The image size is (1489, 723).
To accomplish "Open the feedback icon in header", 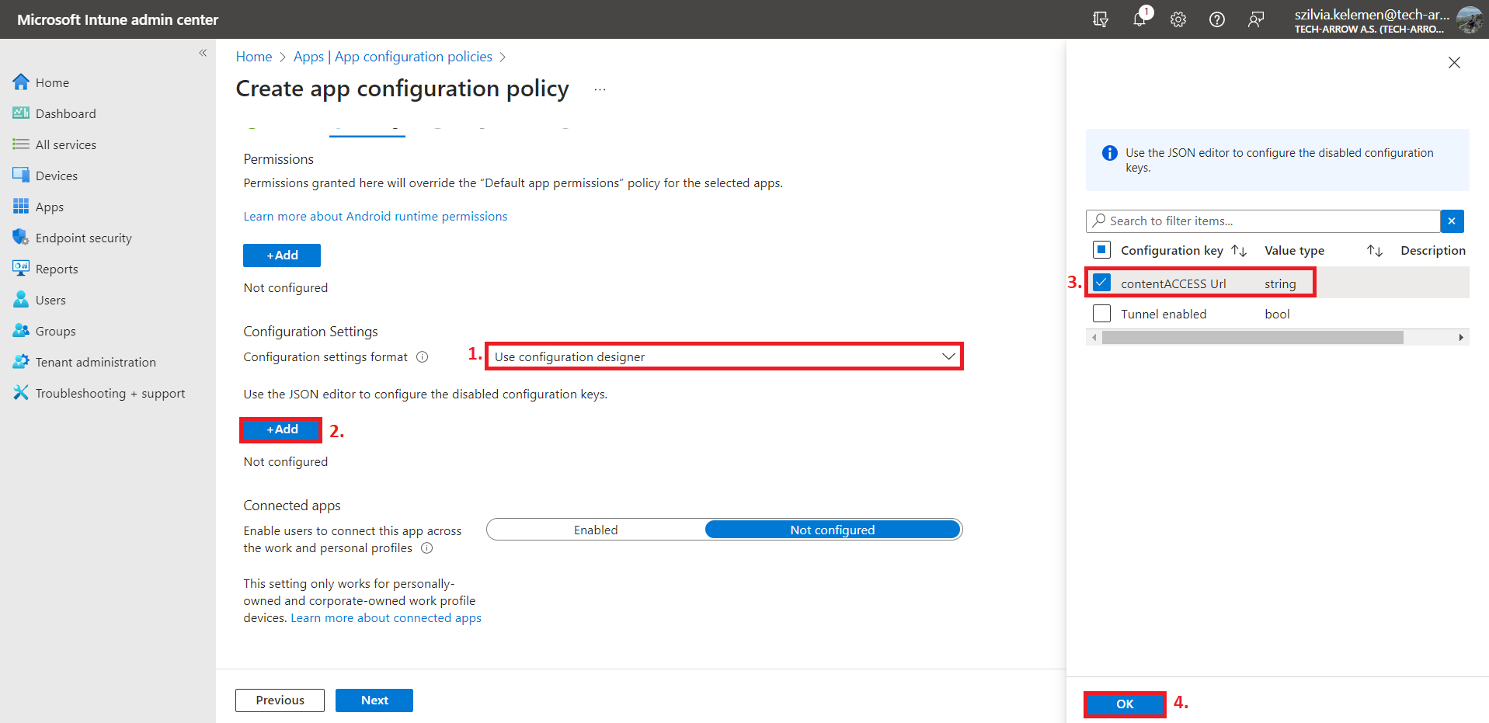I will (x=1255, y=19).
